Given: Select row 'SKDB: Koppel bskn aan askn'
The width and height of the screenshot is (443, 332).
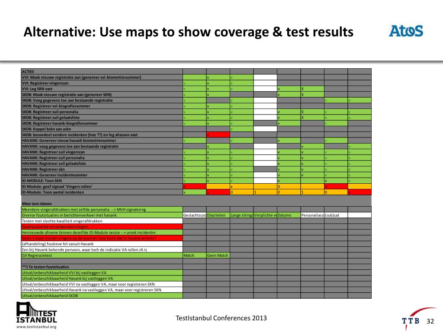Looking at the screenshot, I should pos(102,129).
